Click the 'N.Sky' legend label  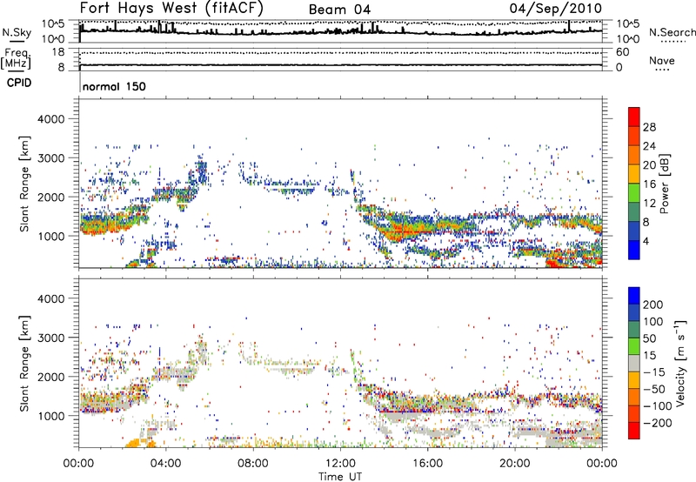[x=17, y=32]
